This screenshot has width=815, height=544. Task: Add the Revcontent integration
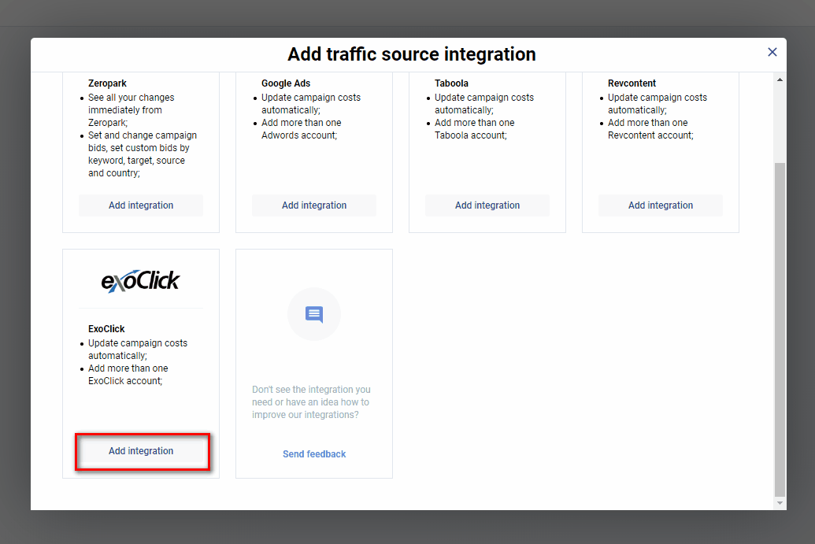click(661, 205)
